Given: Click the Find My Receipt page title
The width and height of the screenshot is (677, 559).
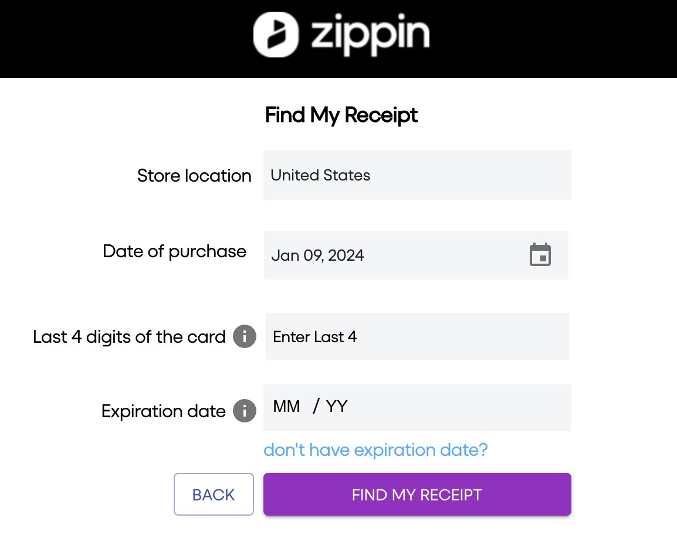Looking at the screenshot, I should 341,115.
